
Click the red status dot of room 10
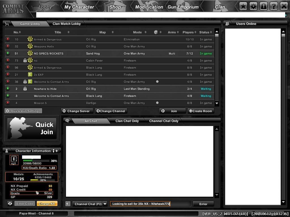[8, 39]
